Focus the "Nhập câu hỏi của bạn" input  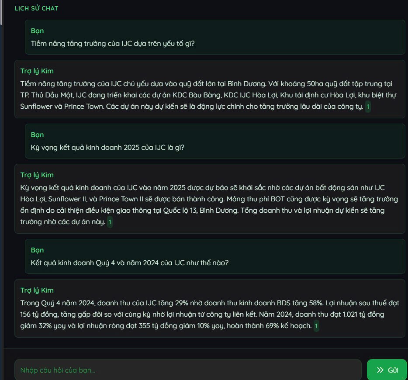point(188,370)
